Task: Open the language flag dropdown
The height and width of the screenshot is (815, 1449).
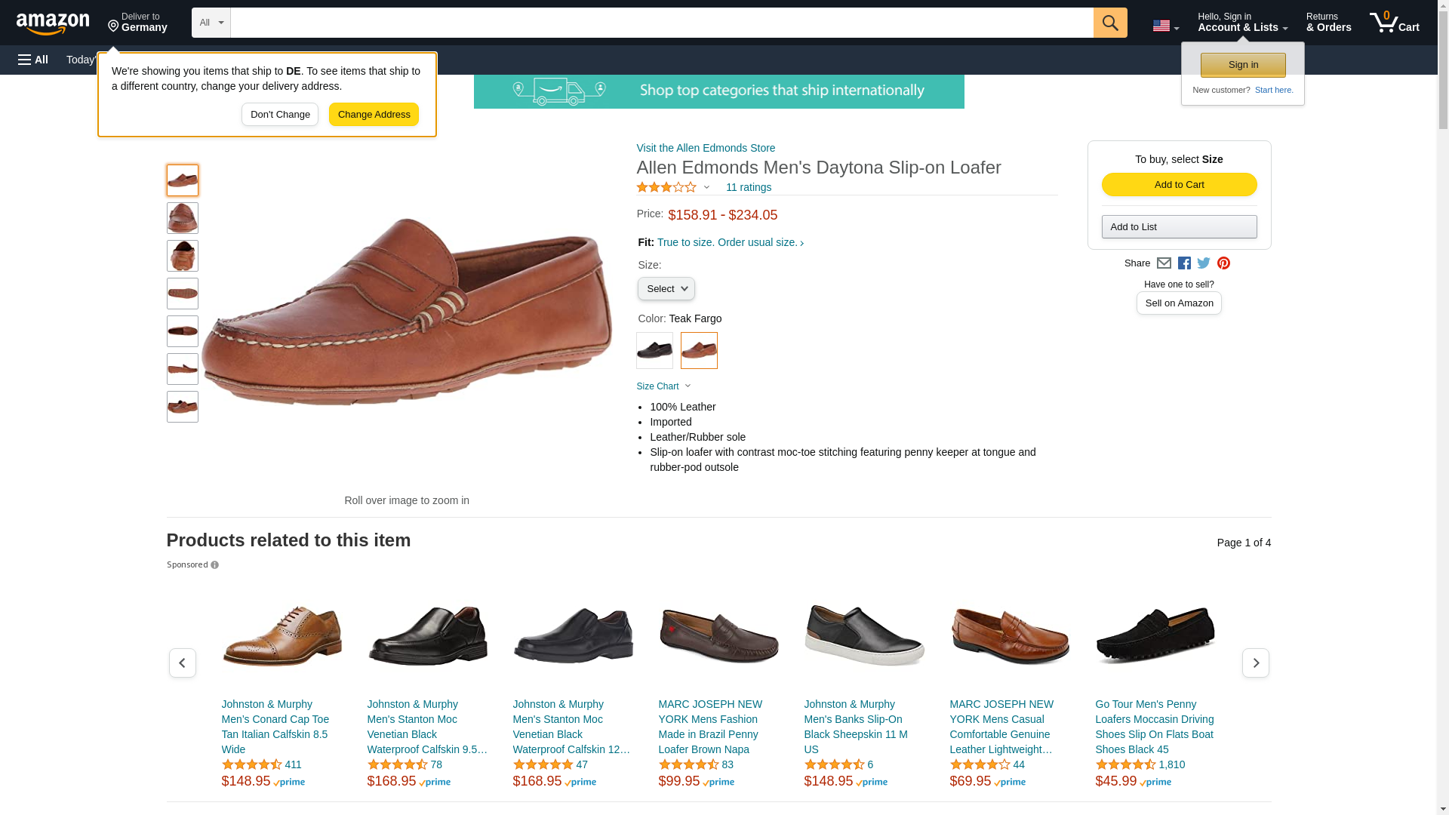Action: [x=1165, y=26]
